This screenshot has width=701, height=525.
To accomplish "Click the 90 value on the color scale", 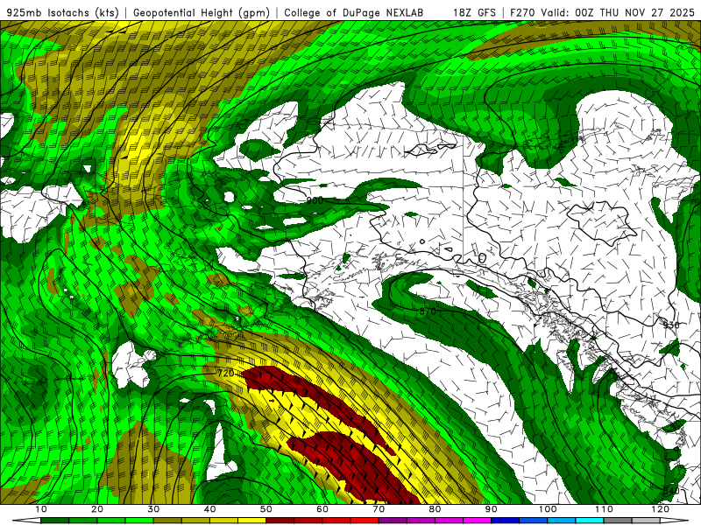I will click(492, 509).
